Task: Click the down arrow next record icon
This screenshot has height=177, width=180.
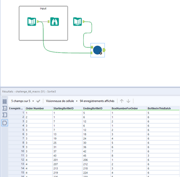Action: (128, 101)
